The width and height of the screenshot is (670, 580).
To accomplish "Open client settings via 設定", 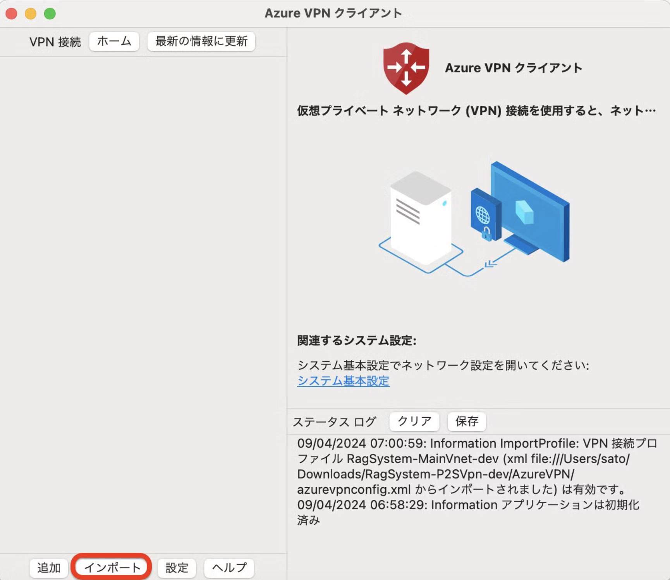I will point(176,567).
